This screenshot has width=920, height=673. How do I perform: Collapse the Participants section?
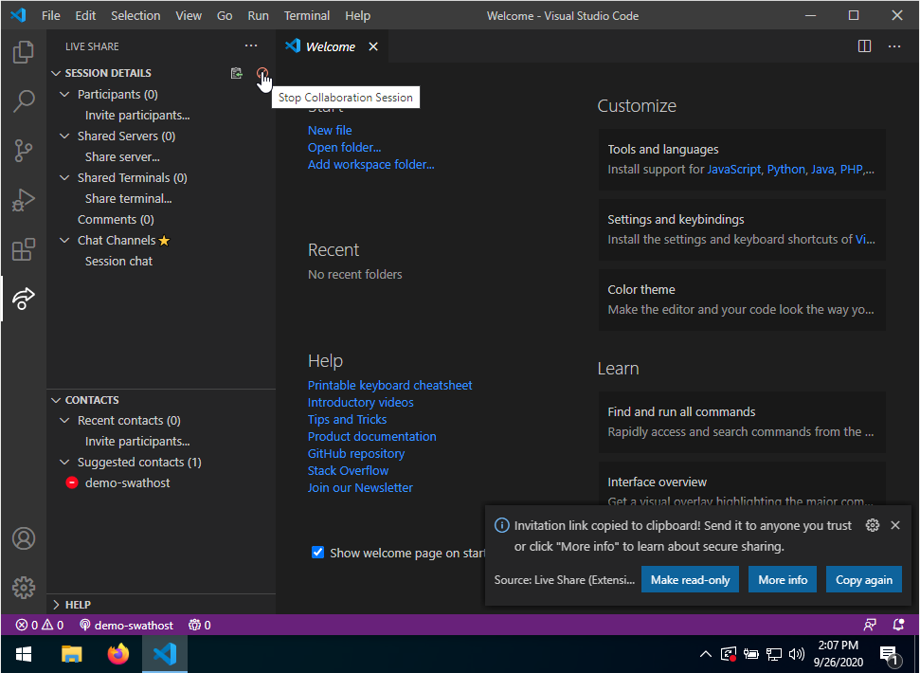[64, 94]
